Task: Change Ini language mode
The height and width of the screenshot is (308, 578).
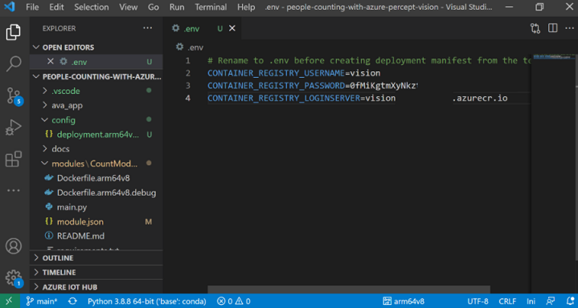Action: coord(531,302)
